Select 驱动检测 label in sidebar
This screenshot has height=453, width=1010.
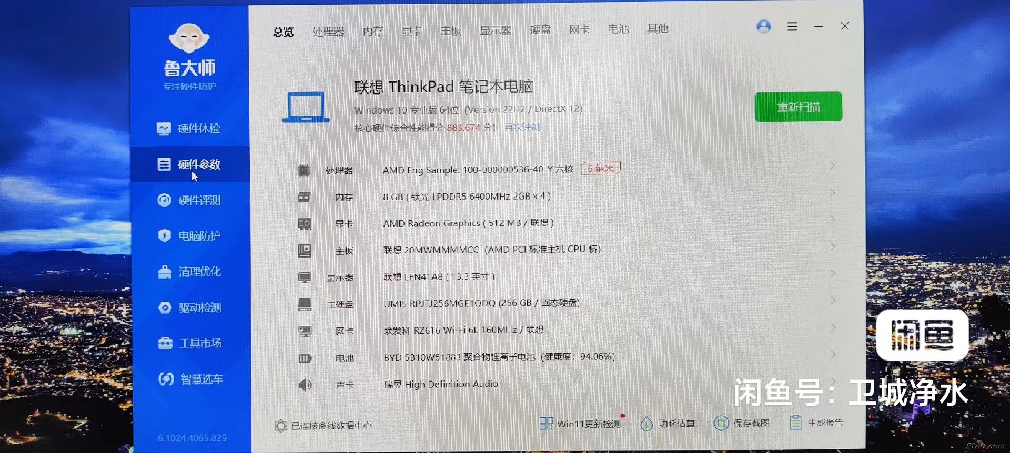coord(200,307)
